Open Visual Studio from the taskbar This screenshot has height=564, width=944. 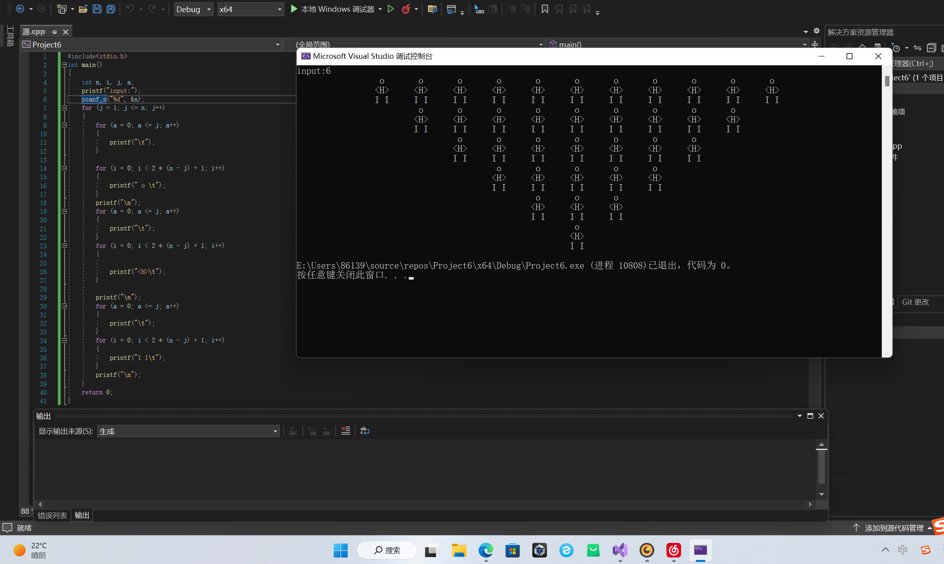620,550
